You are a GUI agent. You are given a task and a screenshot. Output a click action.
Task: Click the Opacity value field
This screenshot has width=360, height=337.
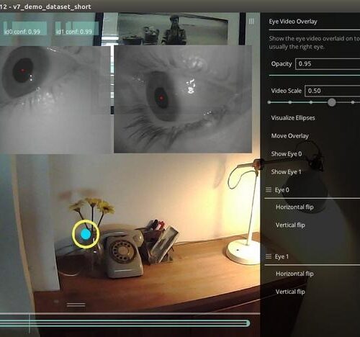[x=328, y=64]
